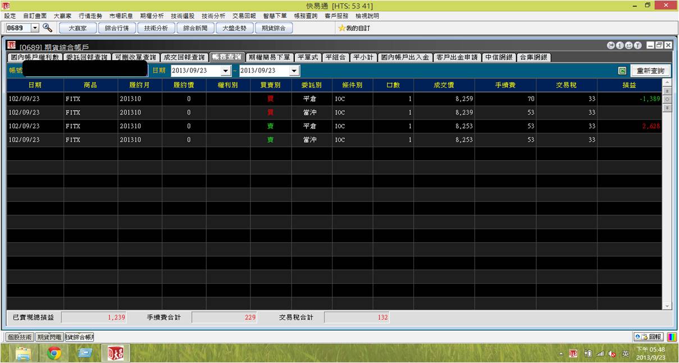The image size is (679, 363).
Task: Switch to the 國內帳戶出入金 tab
Action: pos(405,57)
